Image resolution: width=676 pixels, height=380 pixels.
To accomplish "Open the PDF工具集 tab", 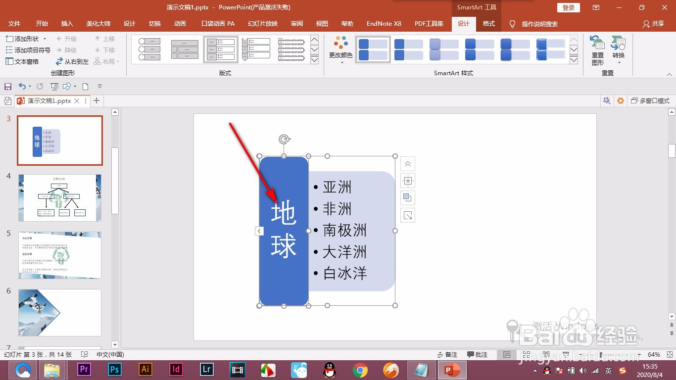I will 429,24.
